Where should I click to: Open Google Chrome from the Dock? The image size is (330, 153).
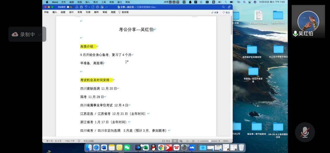[161, 148]
